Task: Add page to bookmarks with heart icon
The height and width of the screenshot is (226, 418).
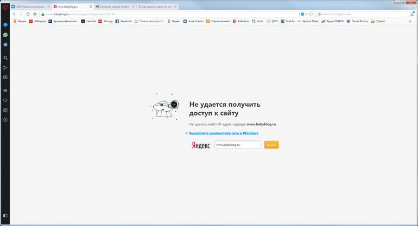Action: pos(310,14)
